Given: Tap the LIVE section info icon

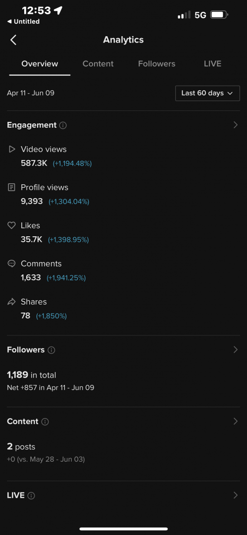Looking at the screenshot, I should (x=31, y=496).
